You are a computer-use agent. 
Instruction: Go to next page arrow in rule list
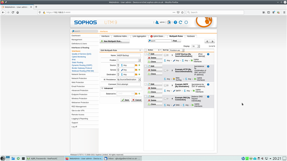click(x=212, y=41)
